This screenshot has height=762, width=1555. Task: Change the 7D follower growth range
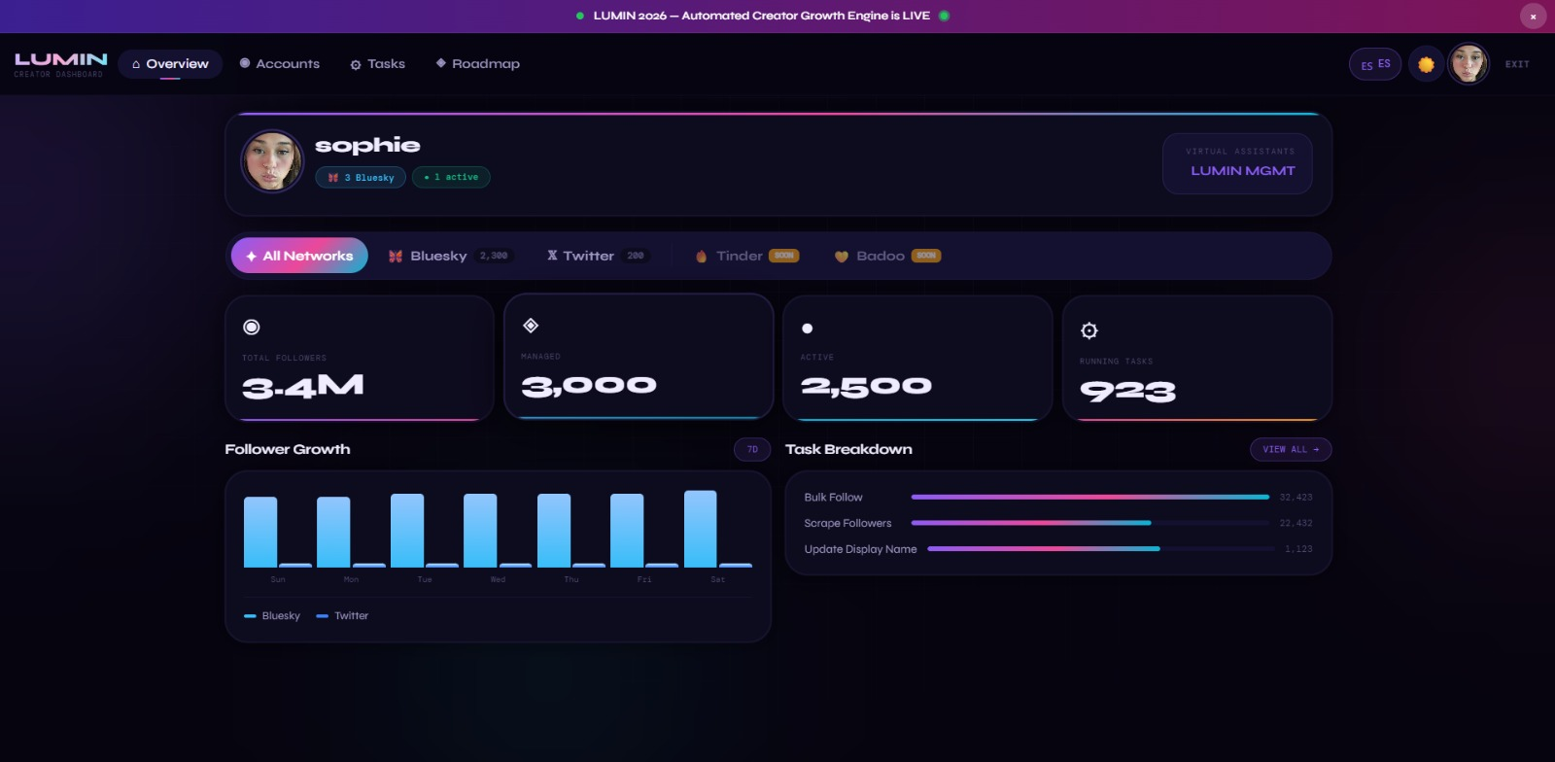(x=752, y=449)
